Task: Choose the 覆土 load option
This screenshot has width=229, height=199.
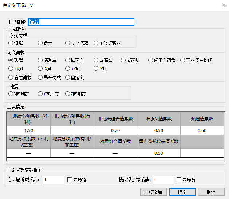Action: pos(40,43)
